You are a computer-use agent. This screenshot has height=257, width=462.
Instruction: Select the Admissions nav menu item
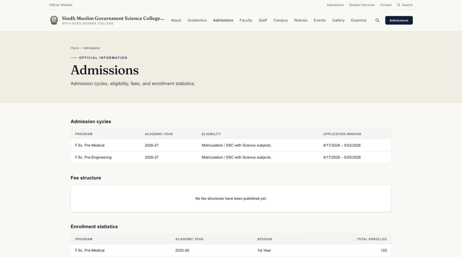pos(223,20)
